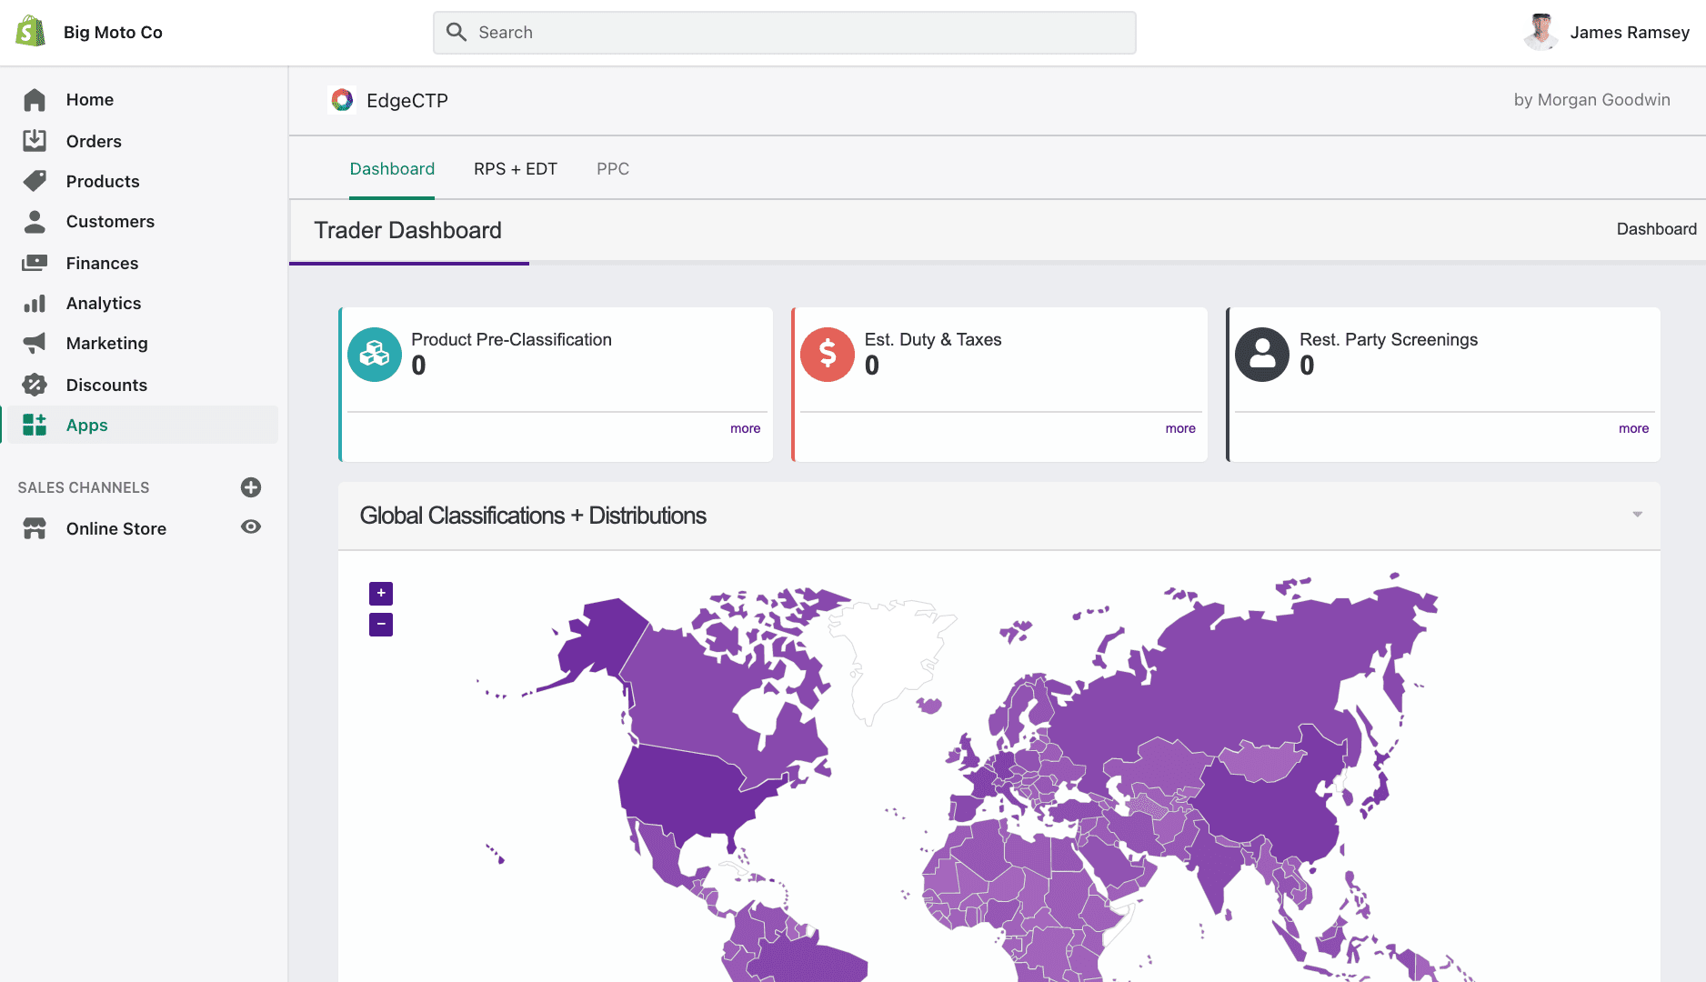Click the Global Classifications + Distributions title

(533, 516)
